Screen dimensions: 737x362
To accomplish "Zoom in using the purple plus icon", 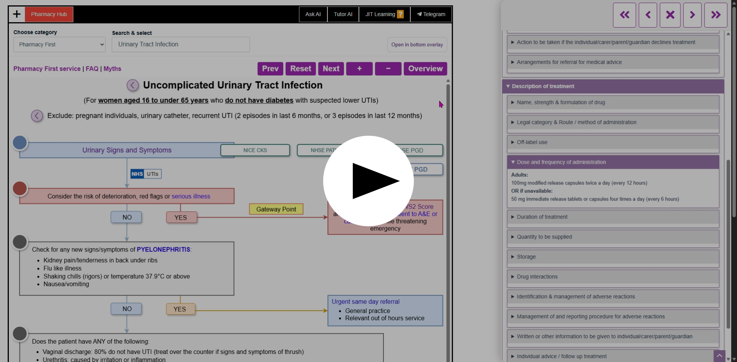I will point(359,69).
